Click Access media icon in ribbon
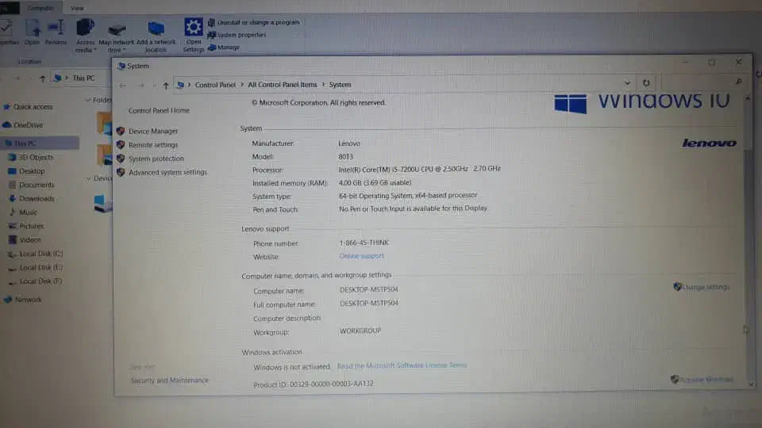 85,28
